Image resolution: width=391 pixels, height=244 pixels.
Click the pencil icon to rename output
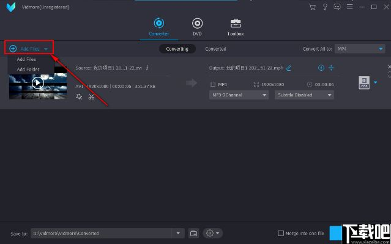click(x=289, y=68)
